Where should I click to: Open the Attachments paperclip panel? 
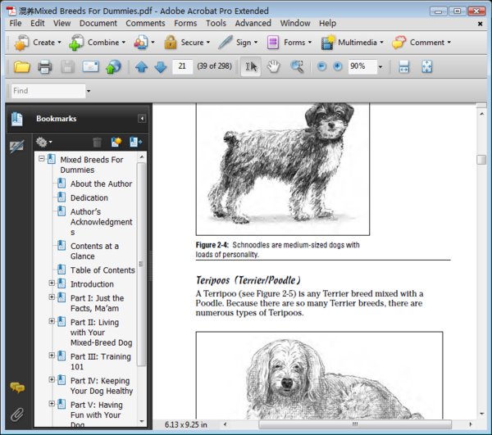(x=16, y=413)
